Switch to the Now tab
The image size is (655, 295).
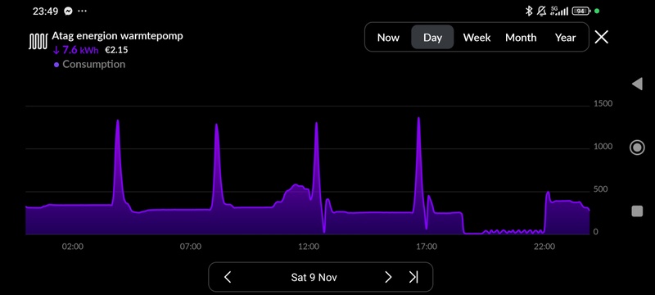(x=388, y=38)
